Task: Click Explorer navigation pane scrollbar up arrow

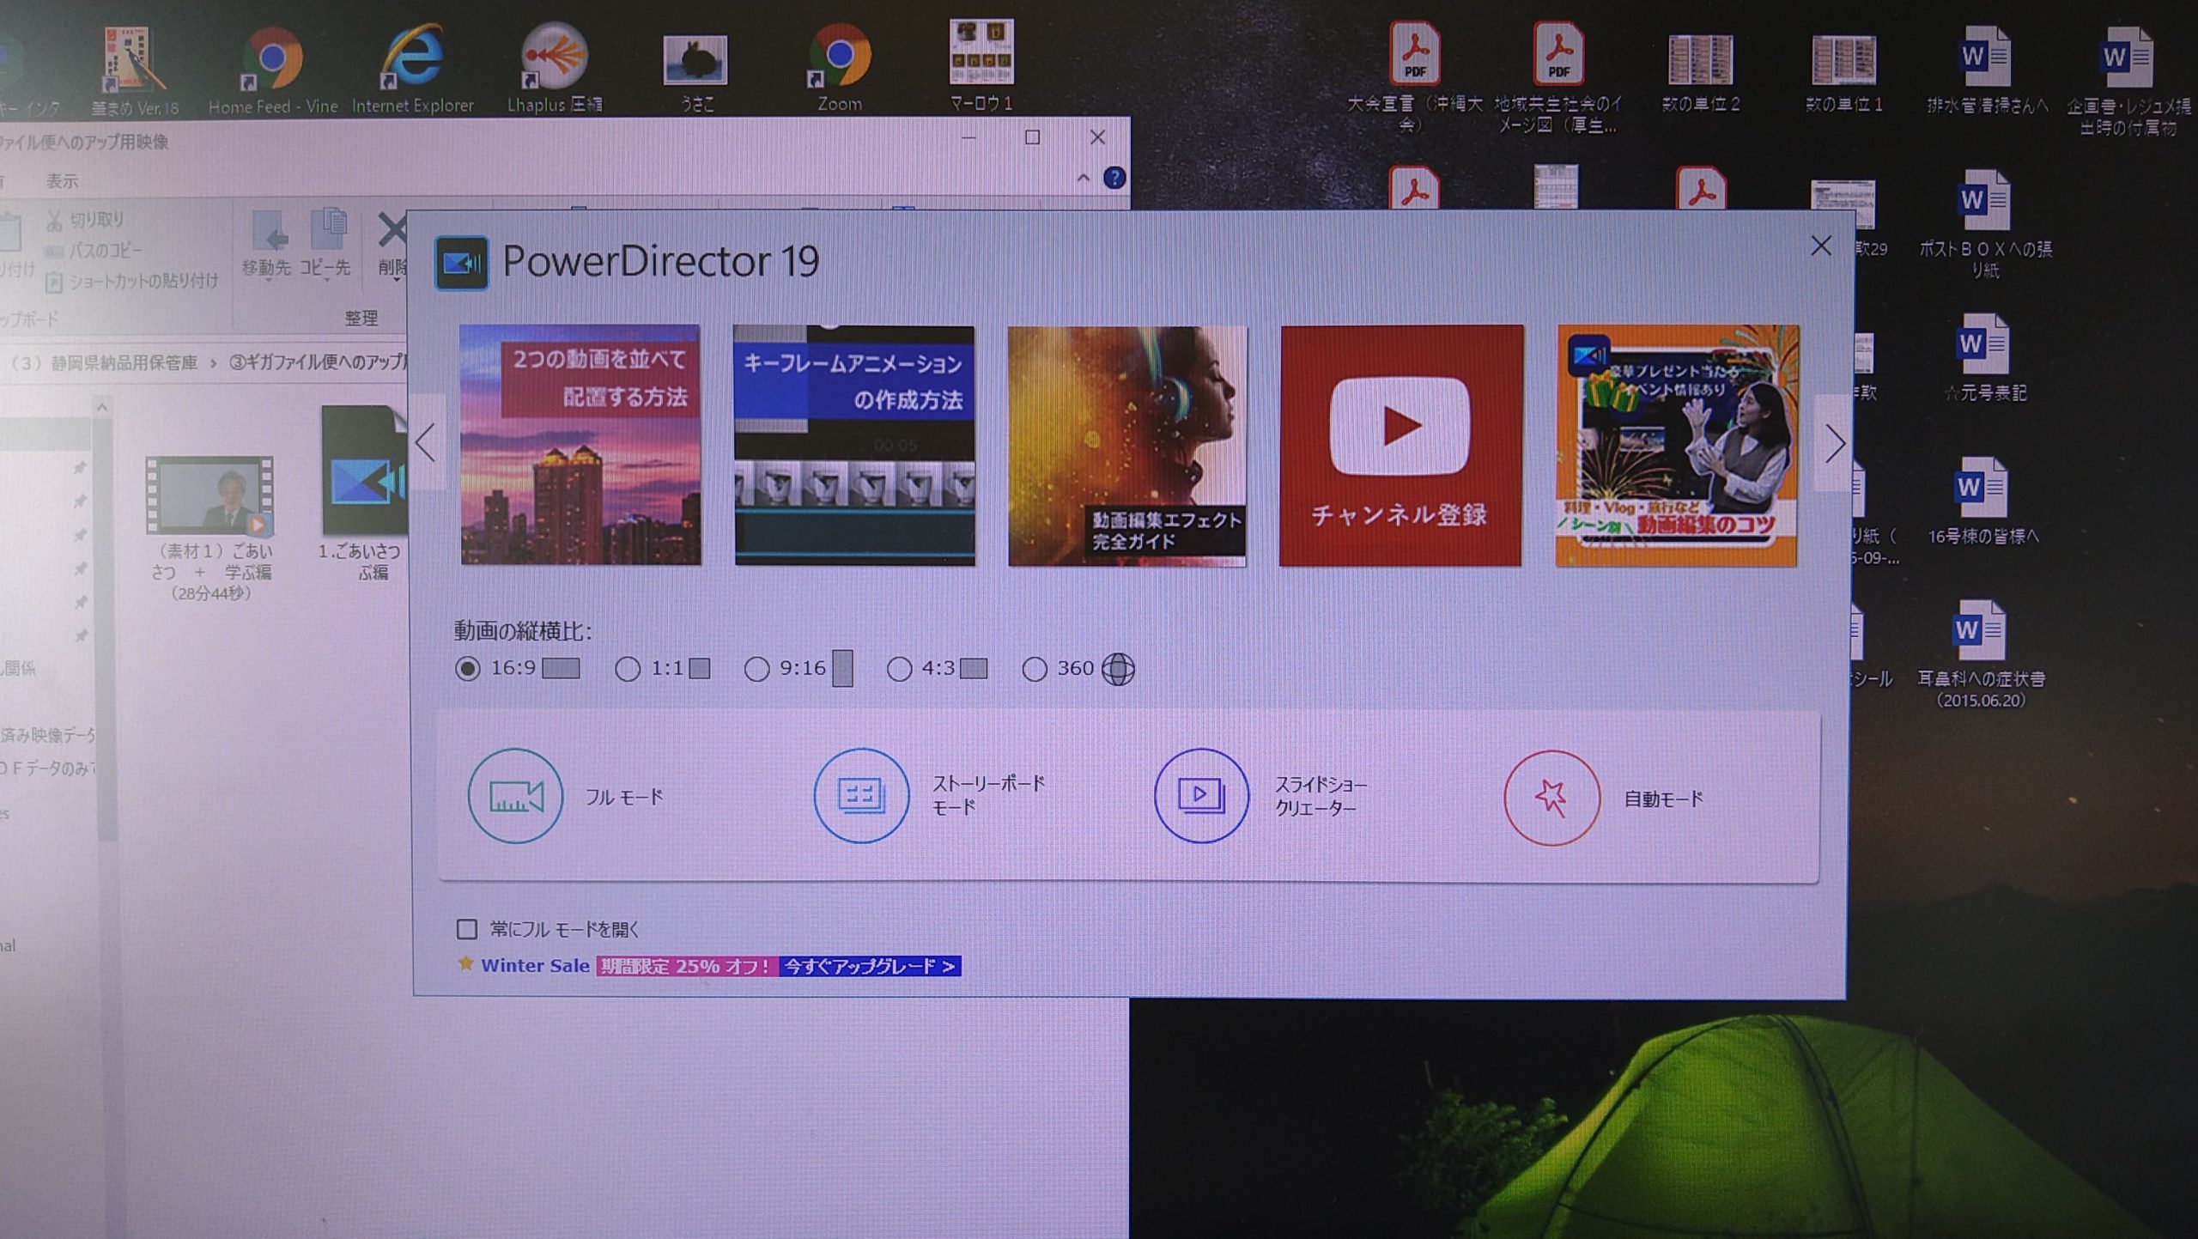Action: [x=103, y=407]
